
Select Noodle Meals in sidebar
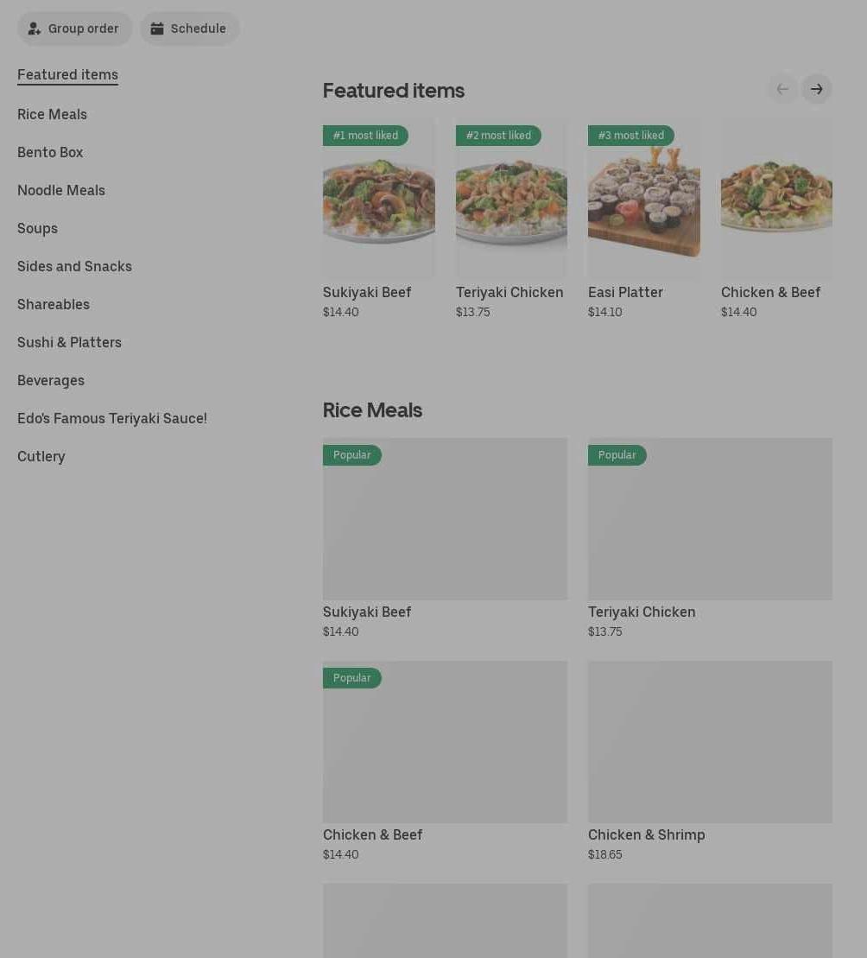click(61, 190)
